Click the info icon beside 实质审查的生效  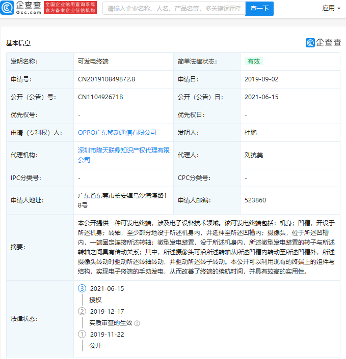pyautogui.click(x=137, y=323)
